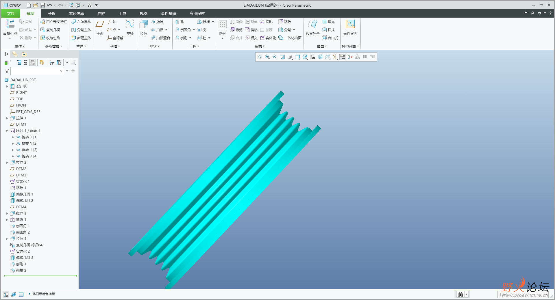Image resolution: width=555 pixels, height=300 pixels.
Task: Click the 壳 shell tool
Action: [202, 30]
